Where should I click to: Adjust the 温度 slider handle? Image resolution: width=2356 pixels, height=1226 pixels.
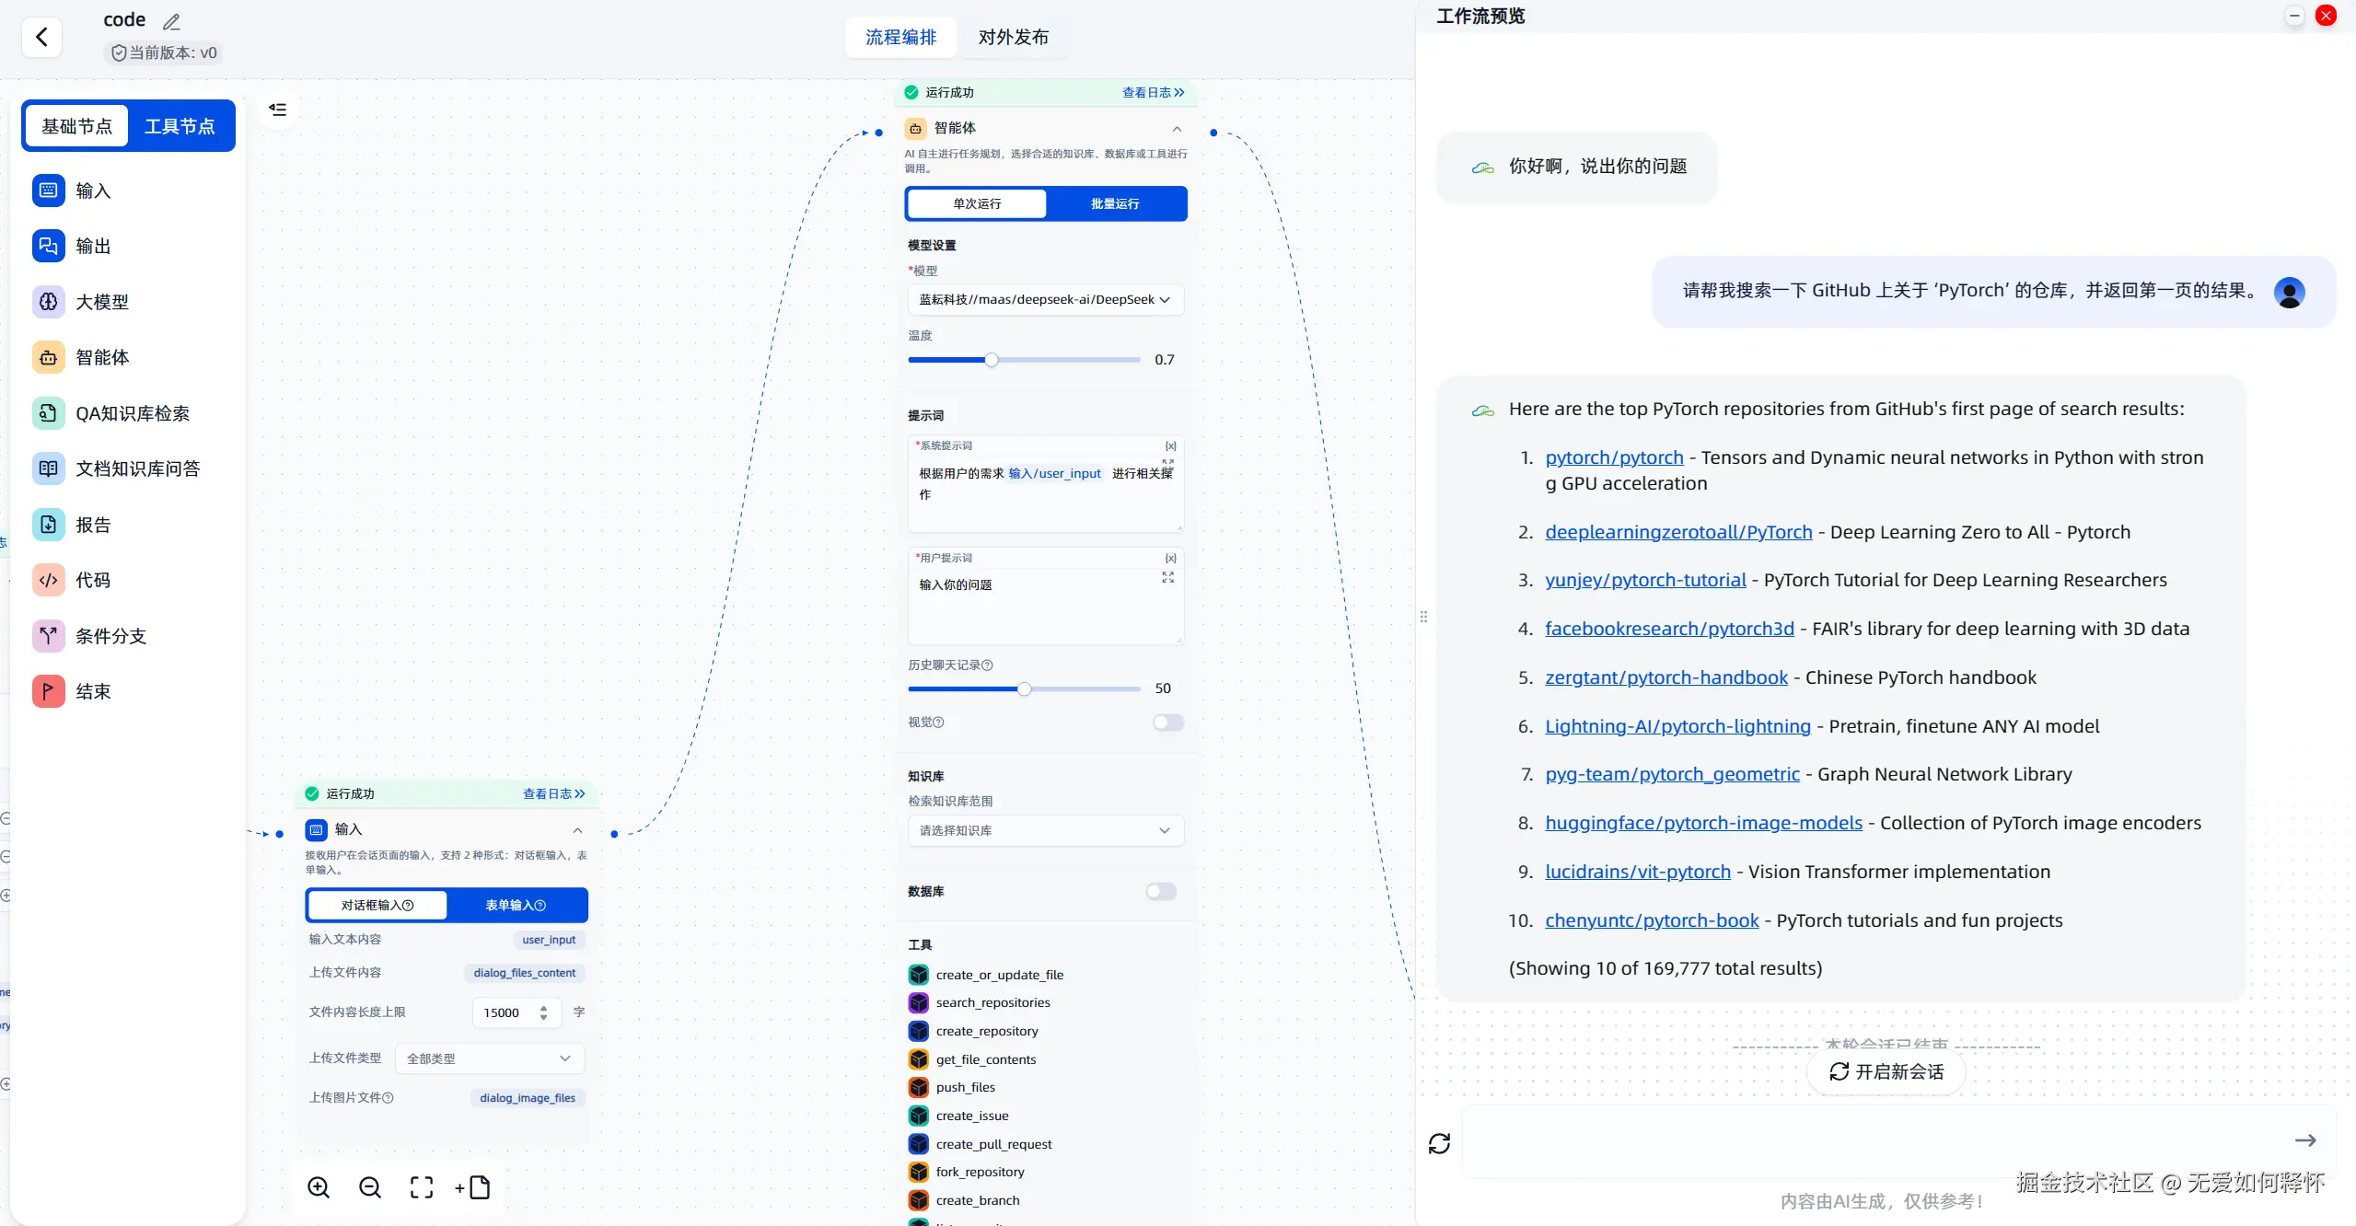pyautogui.click(x=991, y=360)
